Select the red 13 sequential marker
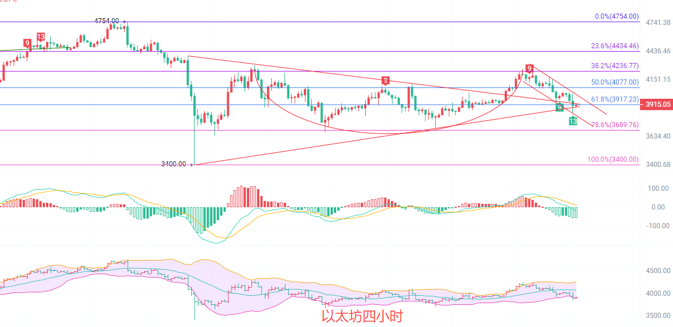Image resolution: width=673 pixels, height=327 pixels. click(41, 37)
